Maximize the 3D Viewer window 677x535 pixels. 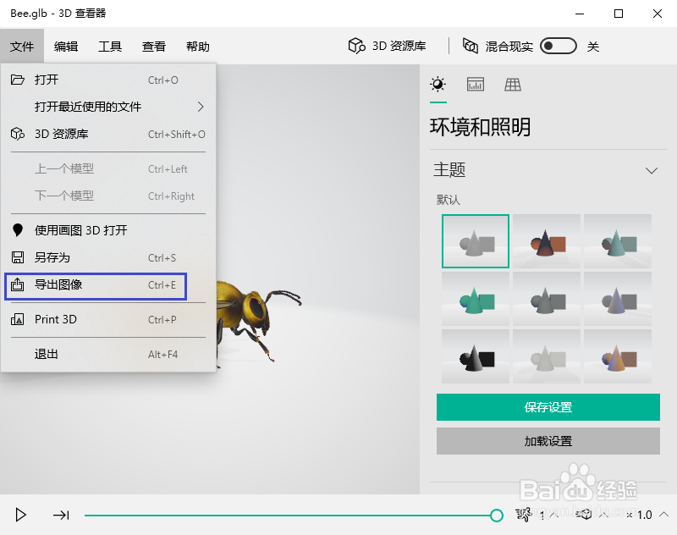pos(619,14)
